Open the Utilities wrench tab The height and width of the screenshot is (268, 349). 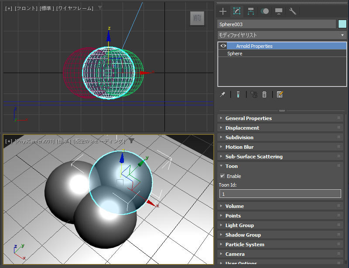pos(293,11)
